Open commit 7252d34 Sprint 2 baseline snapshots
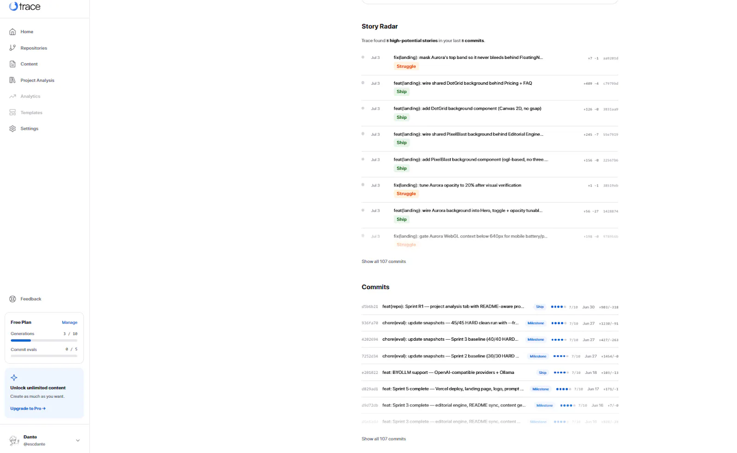 coord(450,356)
